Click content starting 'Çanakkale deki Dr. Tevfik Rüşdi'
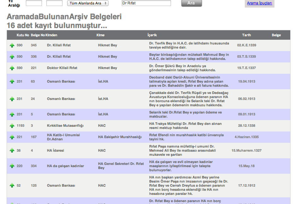 (x=189, y=99)
